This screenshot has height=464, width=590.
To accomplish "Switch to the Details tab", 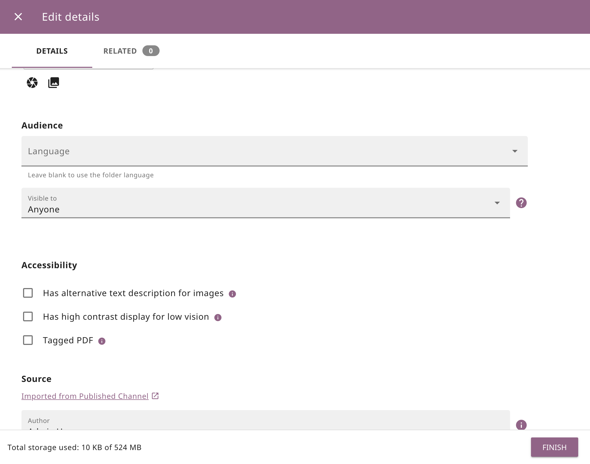I will pyautogui.click(x=52, y=51).
